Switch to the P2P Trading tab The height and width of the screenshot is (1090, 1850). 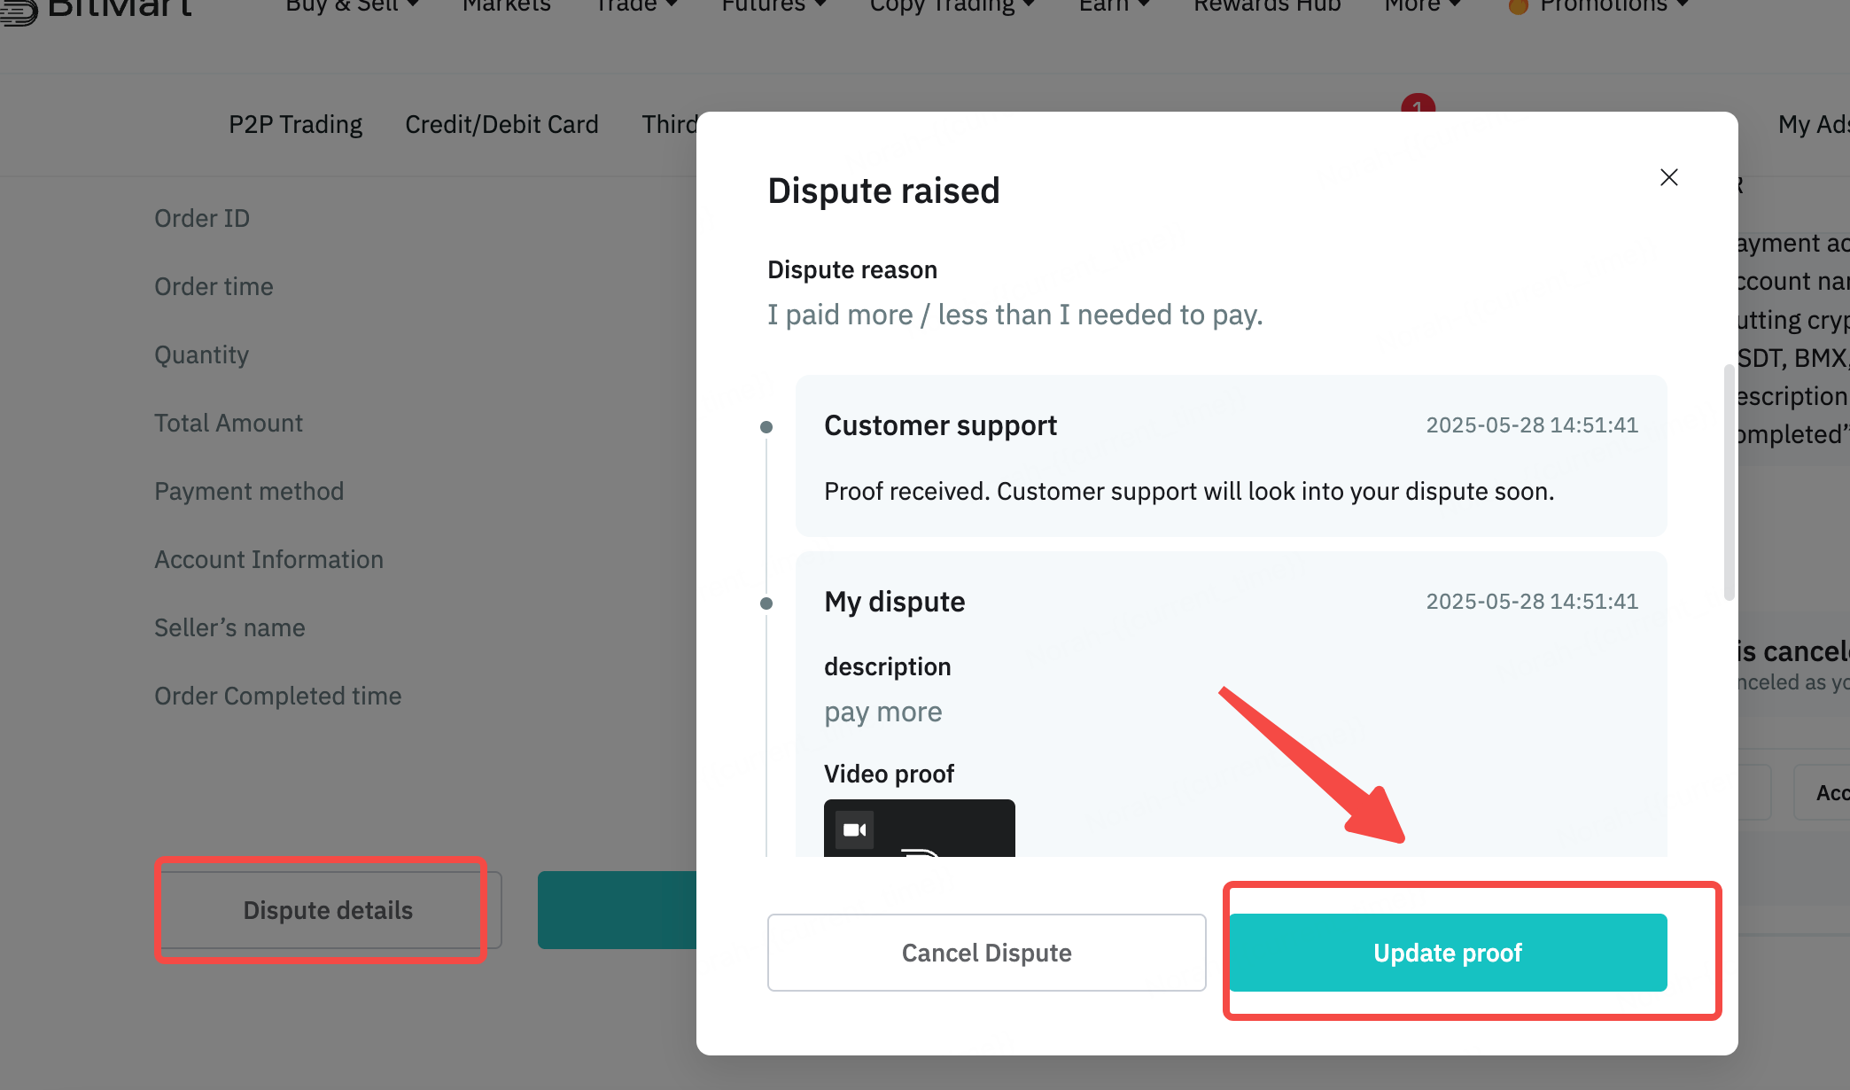295,124
